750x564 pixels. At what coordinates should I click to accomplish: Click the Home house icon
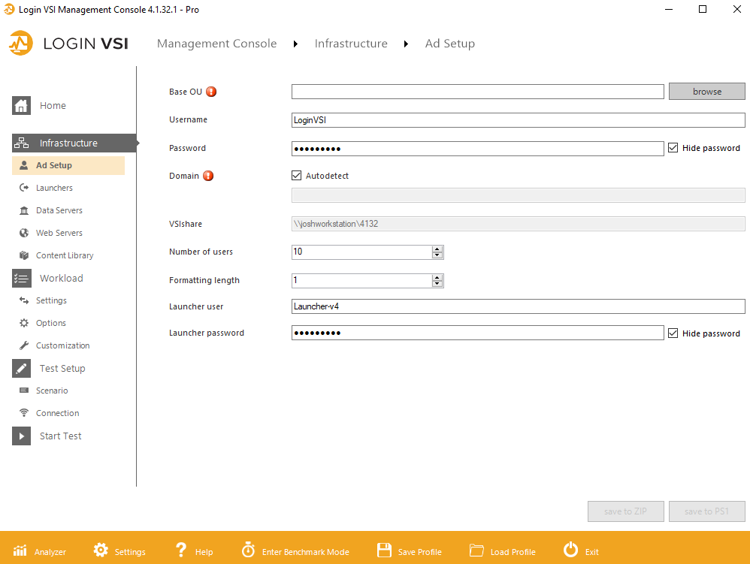click(x=22, y=106)
